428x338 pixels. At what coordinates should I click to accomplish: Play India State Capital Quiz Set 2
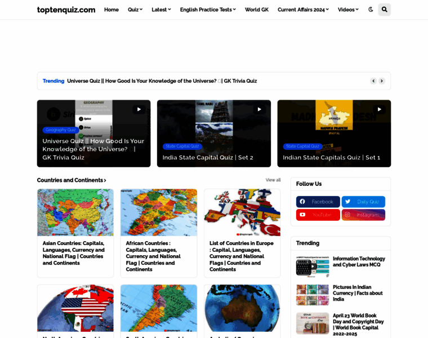click(258, 109)
